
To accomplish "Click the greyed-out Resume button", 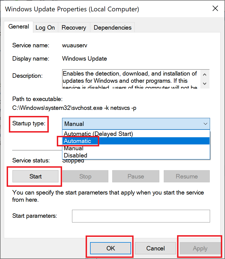I will (186, 176).
